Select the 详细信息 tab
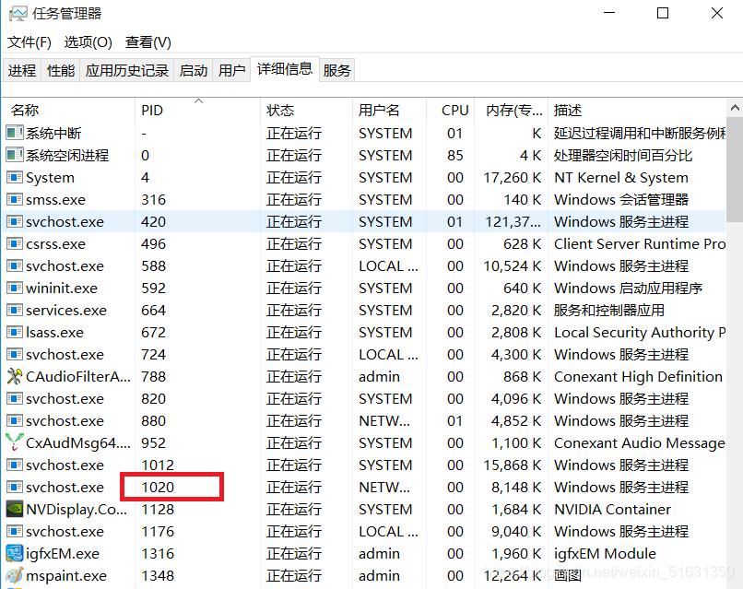Image resolution: width=743 pixels, height=589 pixels. [x=285, y=69]
